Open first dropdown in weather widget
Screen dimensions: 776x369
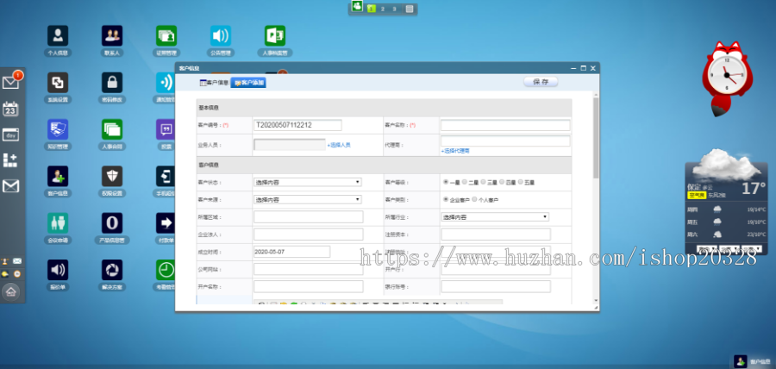[x=708, y=248]
